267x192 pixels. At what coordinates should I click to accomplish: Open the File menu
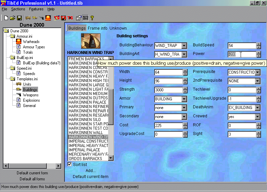4,9
